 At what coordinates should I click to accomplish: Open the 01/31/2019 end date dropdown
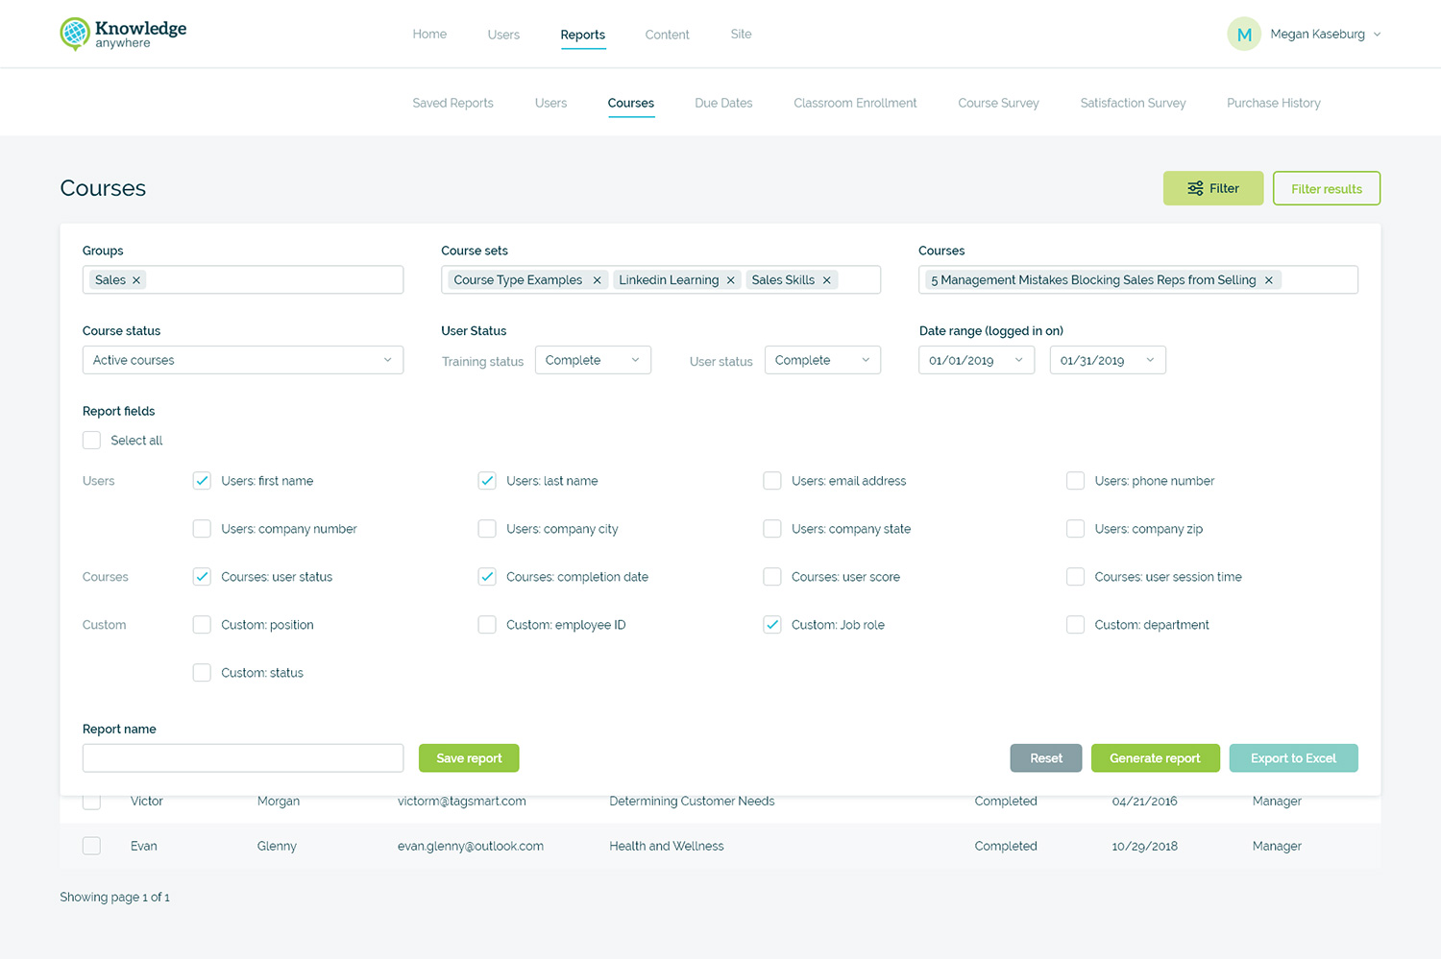click(x=1107, y=360)
